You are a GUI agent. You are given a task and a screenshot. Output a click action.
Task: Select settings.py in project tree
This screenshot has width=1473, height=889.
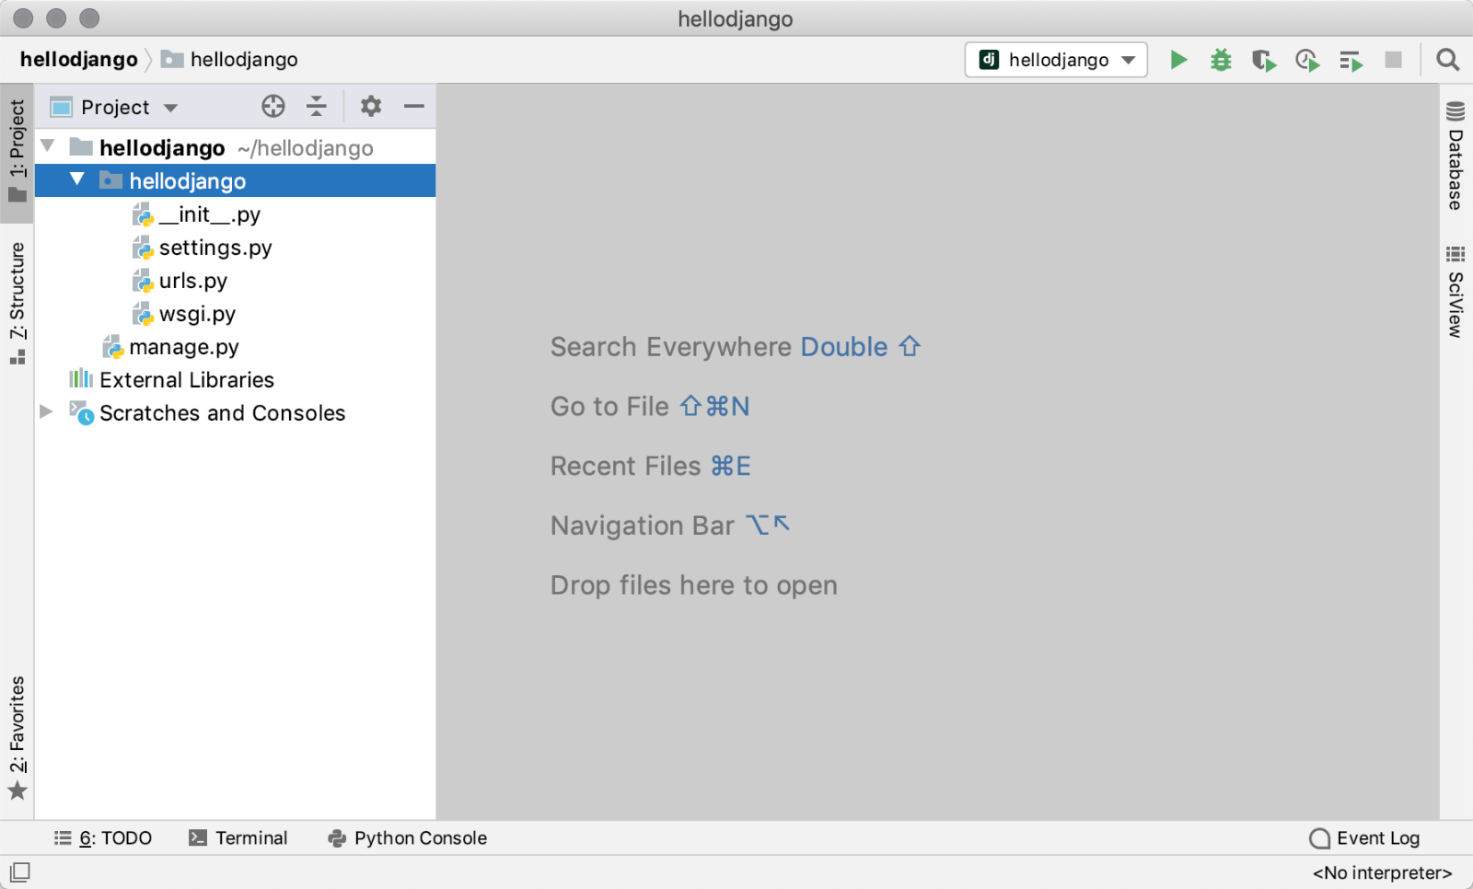tap(215, 248)
